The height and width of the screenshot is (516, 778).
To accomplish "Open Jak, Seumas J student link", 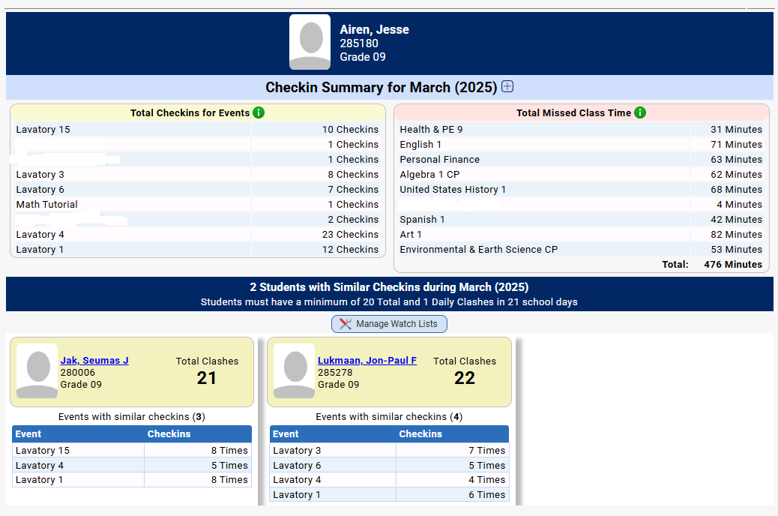I will [x=94, y=361].
